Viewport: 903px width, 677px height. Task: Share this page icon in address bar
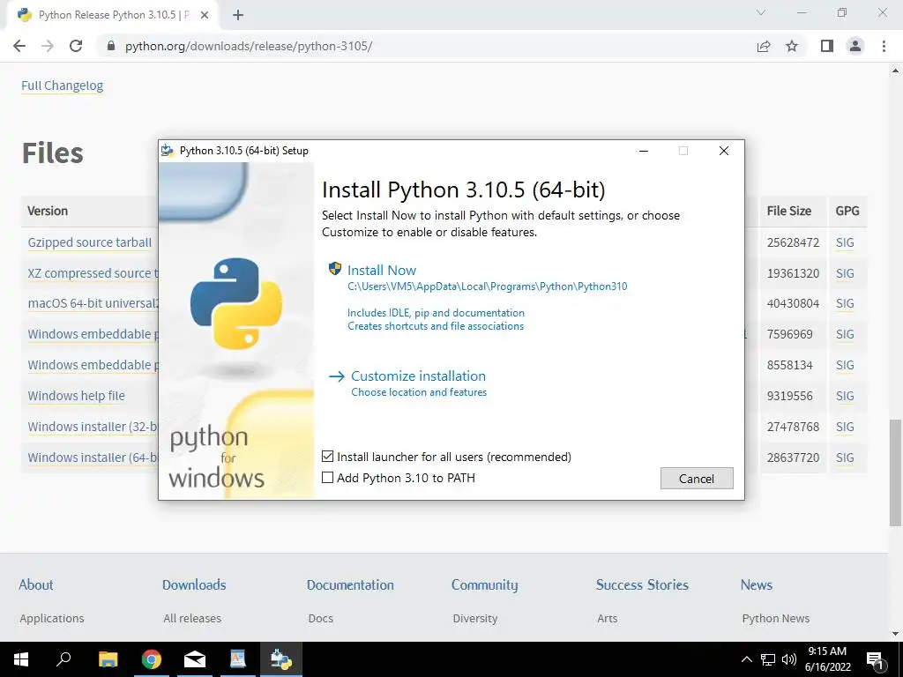[764, 46]
